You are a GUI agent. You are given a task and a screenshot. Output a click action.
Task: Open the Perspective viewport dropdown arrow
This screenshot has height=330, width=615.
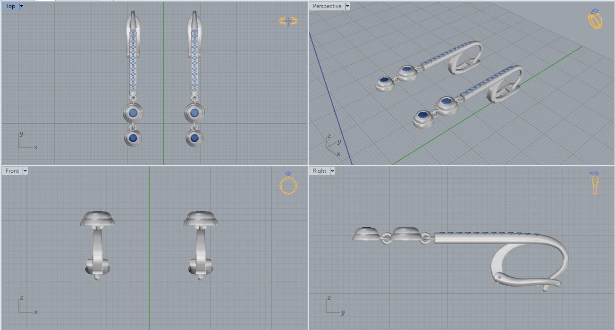(347, 6)
